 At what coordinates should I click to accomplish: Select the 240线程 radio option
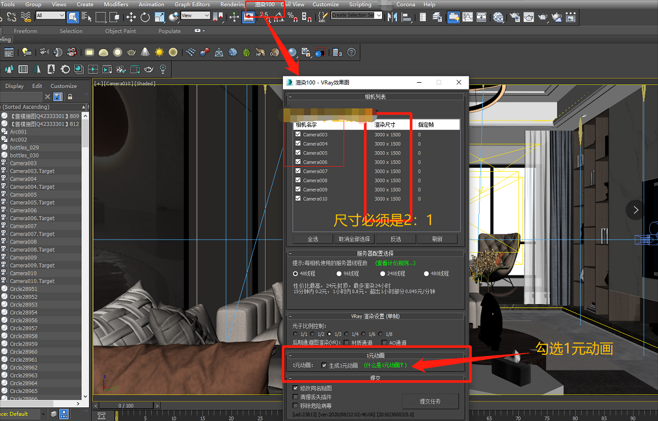(x=392, y=274)
